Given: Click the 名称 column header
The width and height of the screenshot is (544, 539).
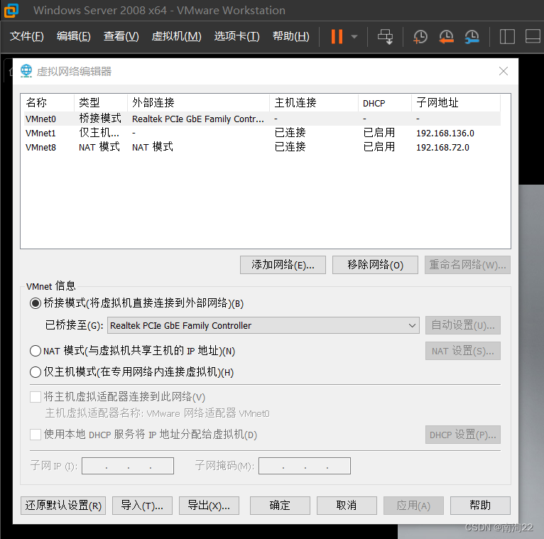Looking at the screenshot, I should (x=48, y=103).
